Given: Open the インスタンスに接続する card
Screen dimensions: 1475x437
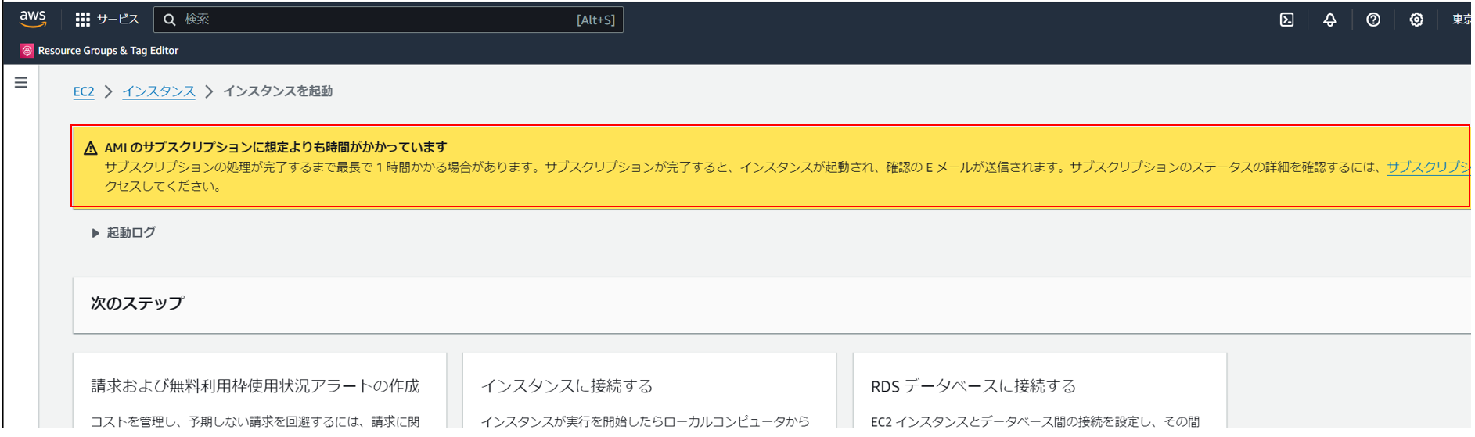Looking at the screenshot, I should (x=649, y=391).
